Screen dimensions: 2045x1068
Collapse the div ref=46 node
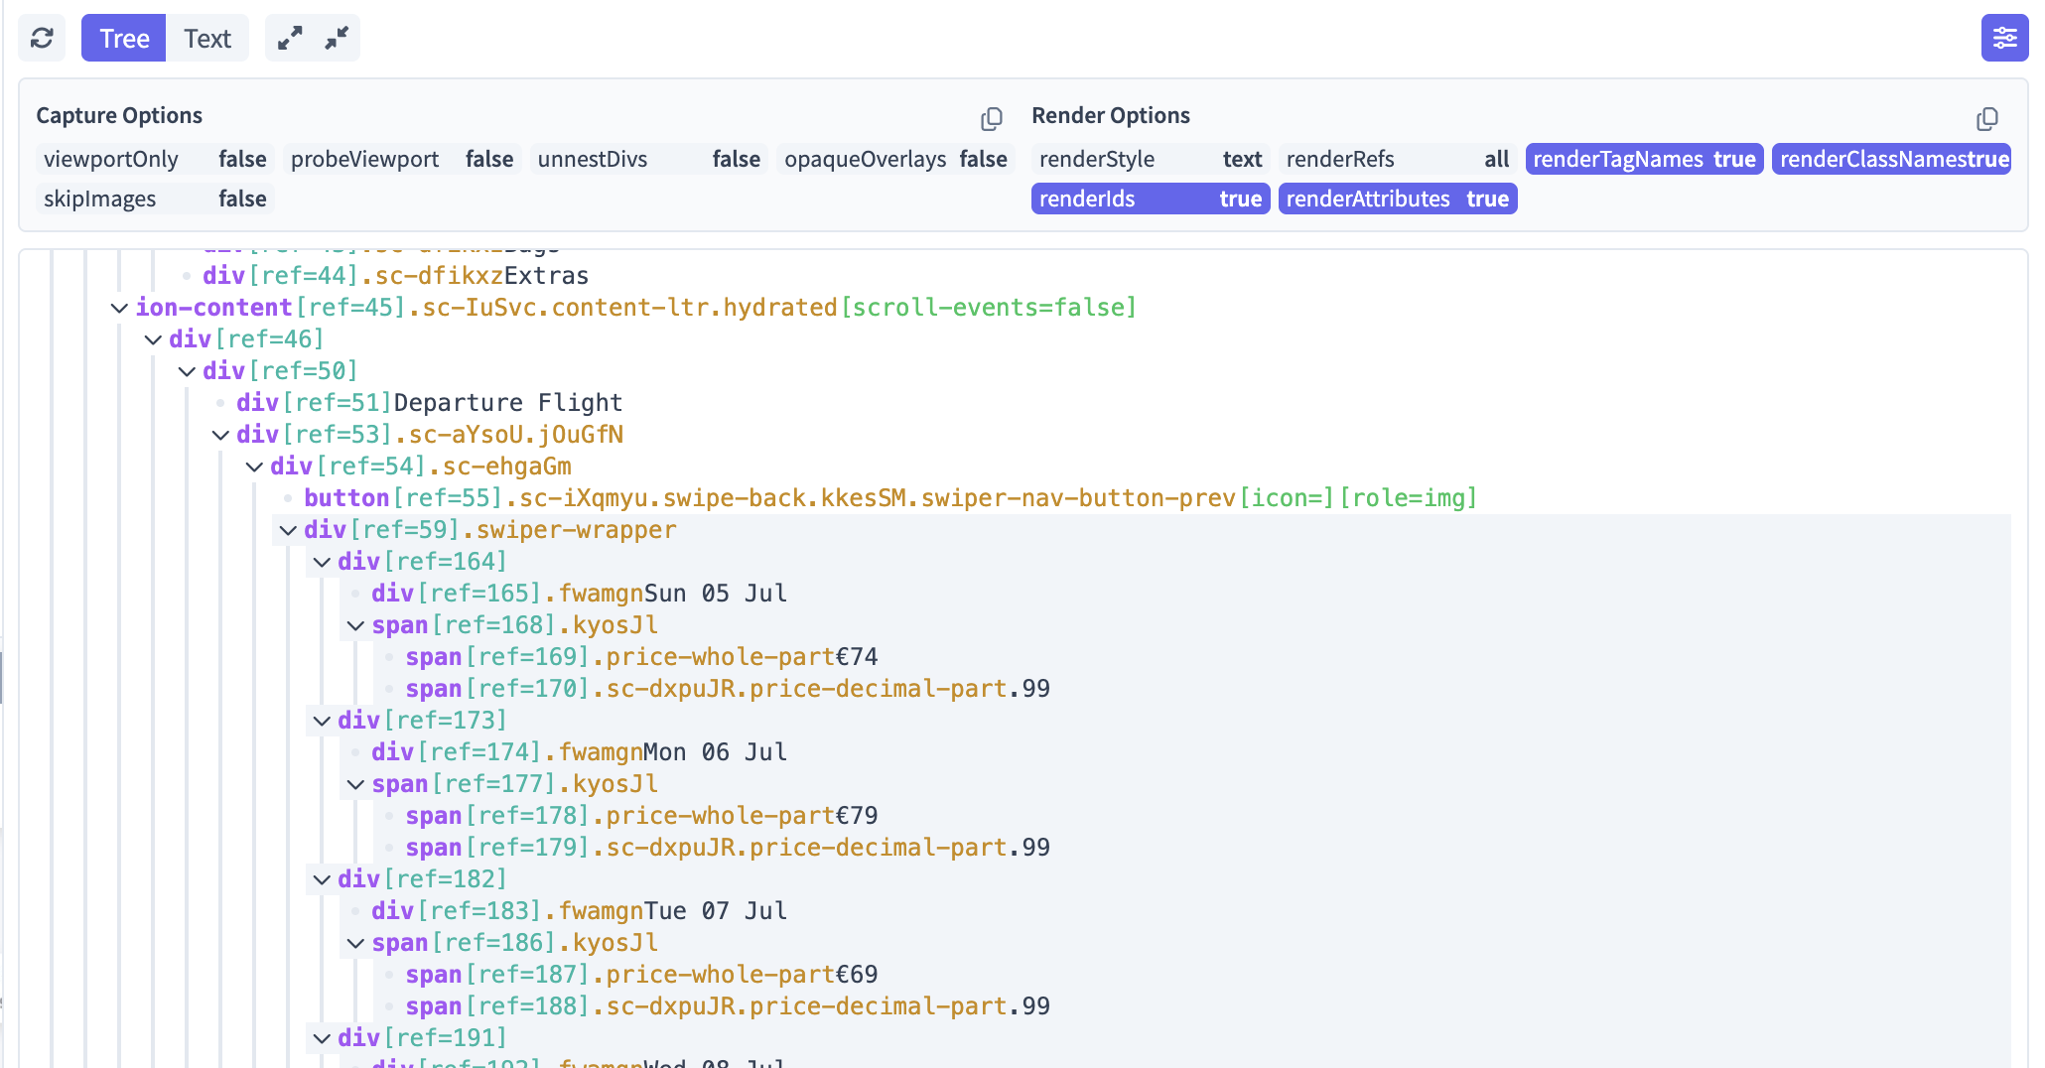coord(153,339)
